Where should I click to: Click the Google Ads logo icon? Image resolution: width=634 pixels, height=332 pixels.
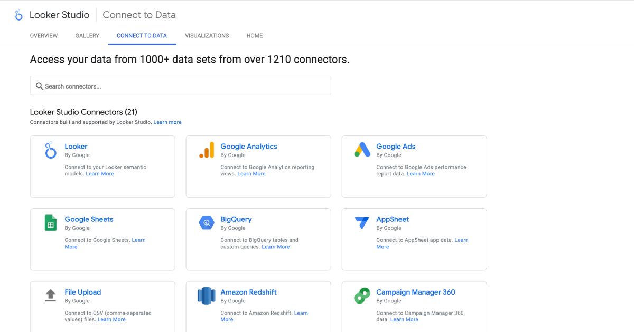click(362, 150)
